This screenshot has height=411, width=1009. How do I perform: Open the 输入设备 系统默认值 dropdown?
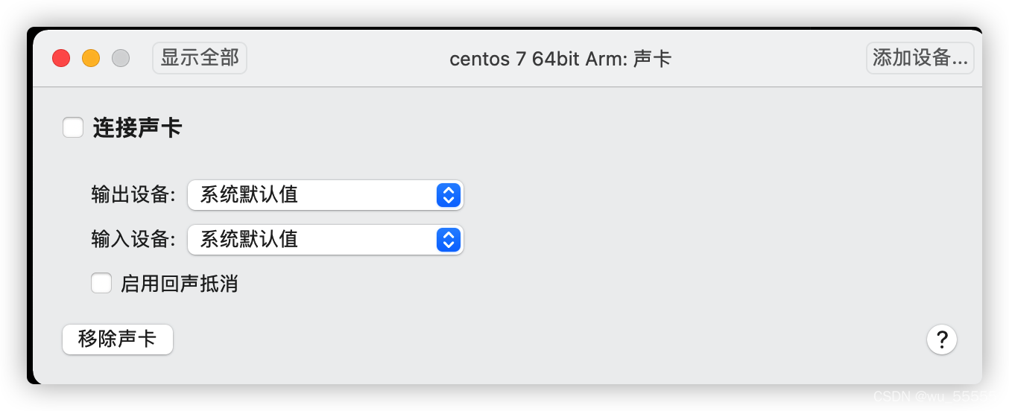pos(326,239)
